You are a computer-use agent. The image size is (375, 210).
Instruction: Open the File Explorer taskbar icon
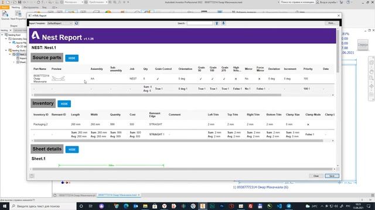point(145,206)
